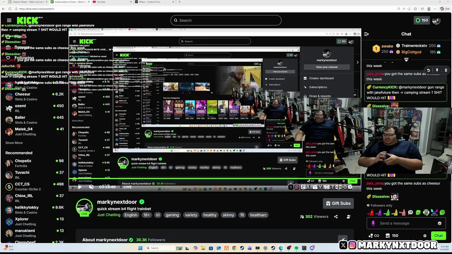The width and height of the screenshot is (452, 254).
Task: Open Chloe_IRL recommended channel
Action: pos(35,198)
